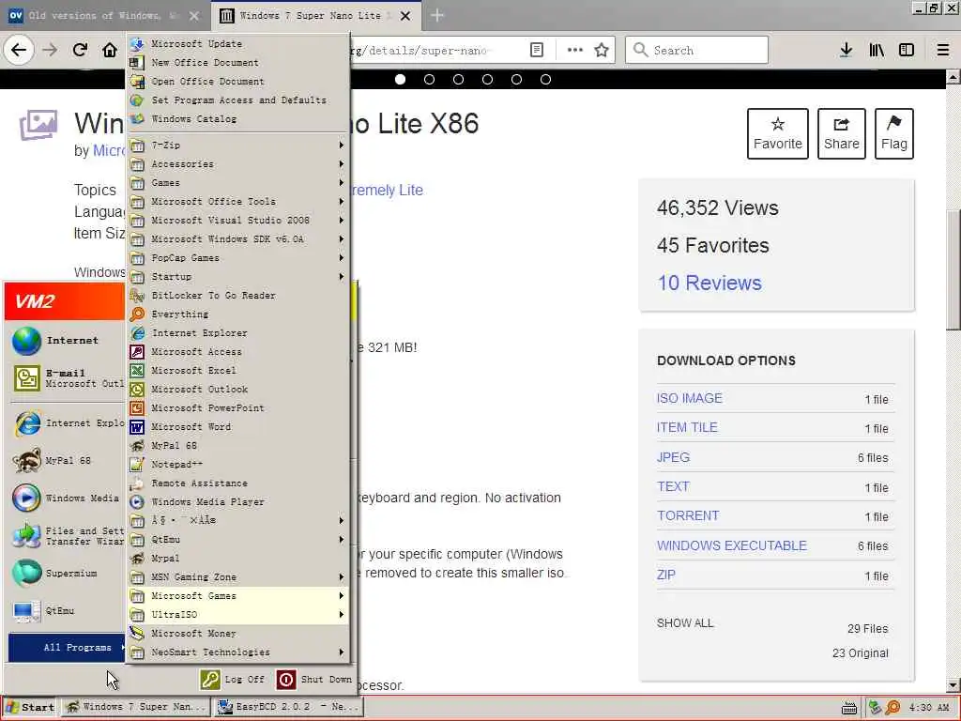Expand the Games folder
Image resolution: width=961 pixels, height=721 pixels.
[237, 183]
